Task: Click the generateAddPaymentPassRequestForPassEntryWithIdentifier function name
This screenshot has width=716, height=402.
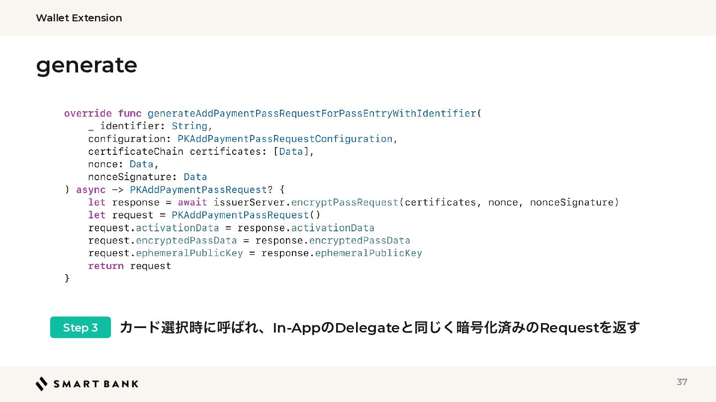Action: [312, 113]
